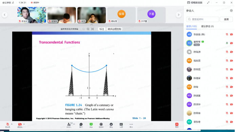Expand the participants options arrow
Viewport: 235px width, 132px height.
click(x=74, y=124)
